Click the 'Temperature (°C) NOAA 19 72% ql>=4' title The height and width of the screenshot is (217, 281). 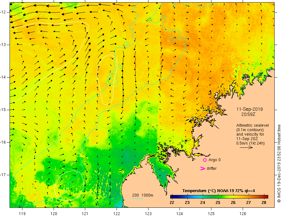click(219, 191)
